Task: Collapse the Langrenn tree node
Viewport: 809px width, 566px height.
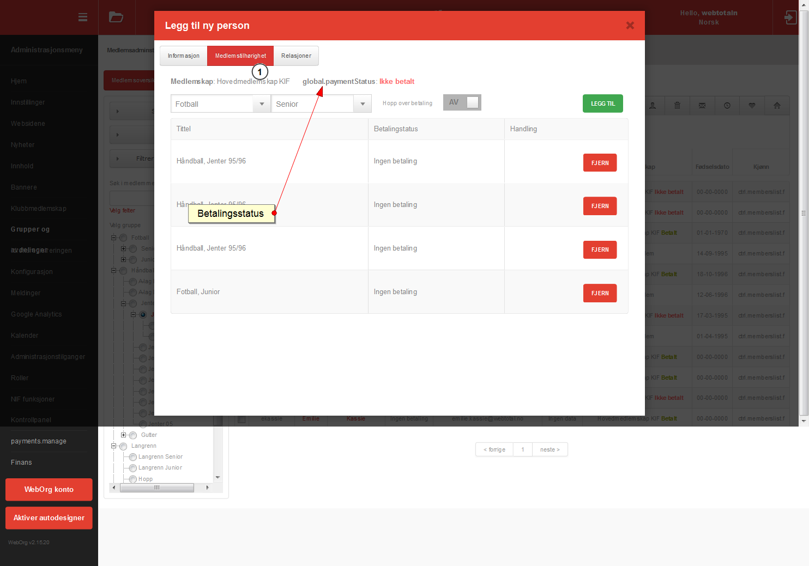Action: point(114,446)
